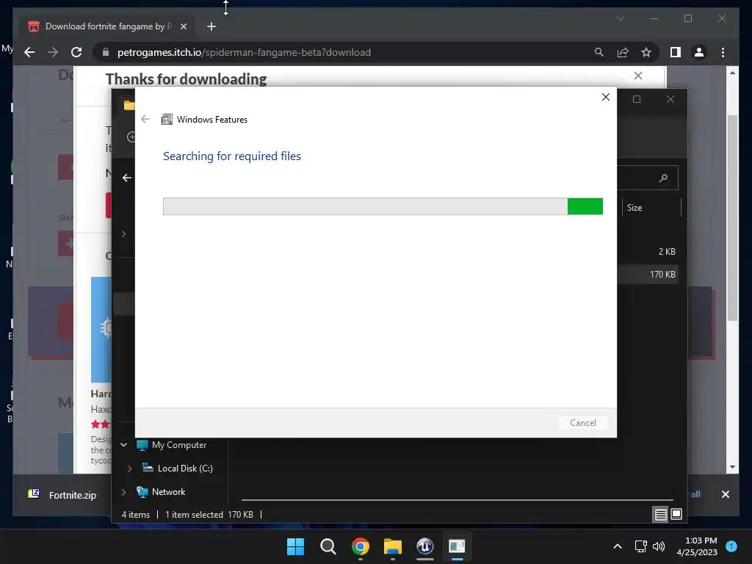
Task: Click the Chrome back navigation arrow
Action: (29, 52)
